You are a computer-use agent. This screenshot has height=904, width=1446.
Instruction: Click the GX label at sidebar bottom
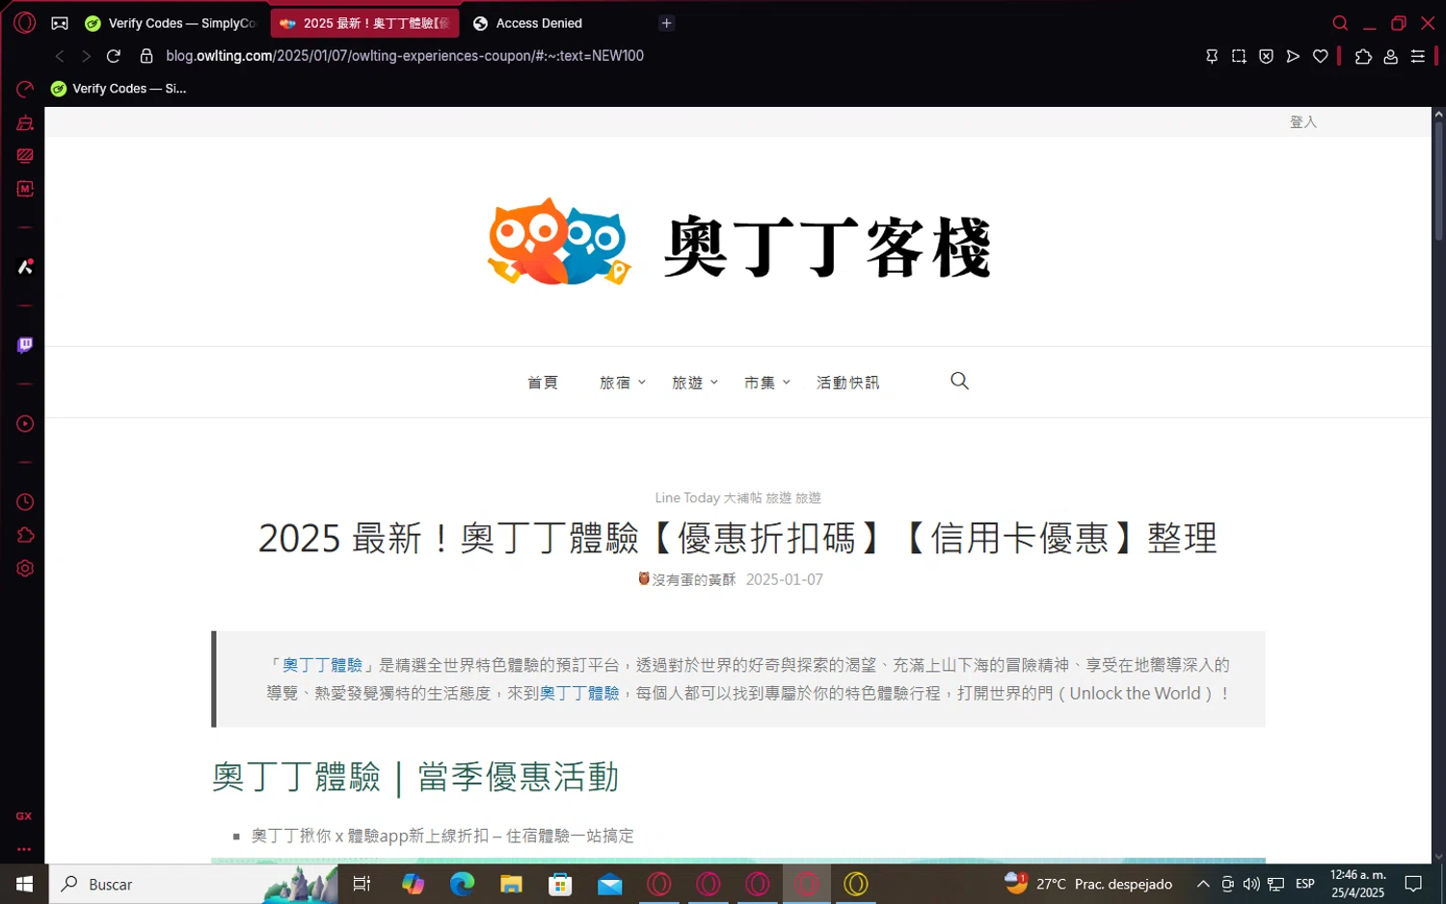pos(24,816)
